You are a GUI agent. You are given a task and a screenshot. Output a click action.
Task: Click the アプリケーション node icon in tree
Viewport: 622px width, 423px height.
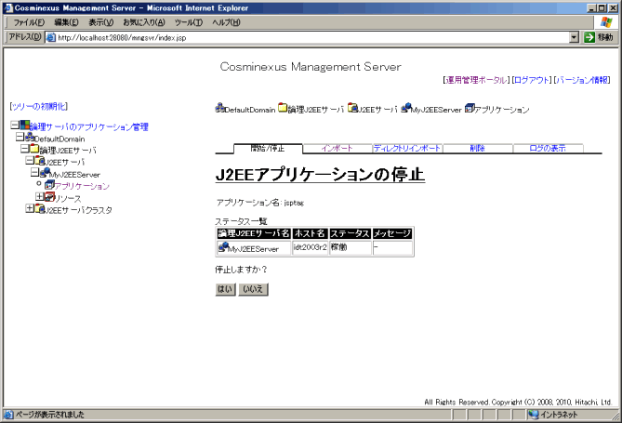click(49, 184)
